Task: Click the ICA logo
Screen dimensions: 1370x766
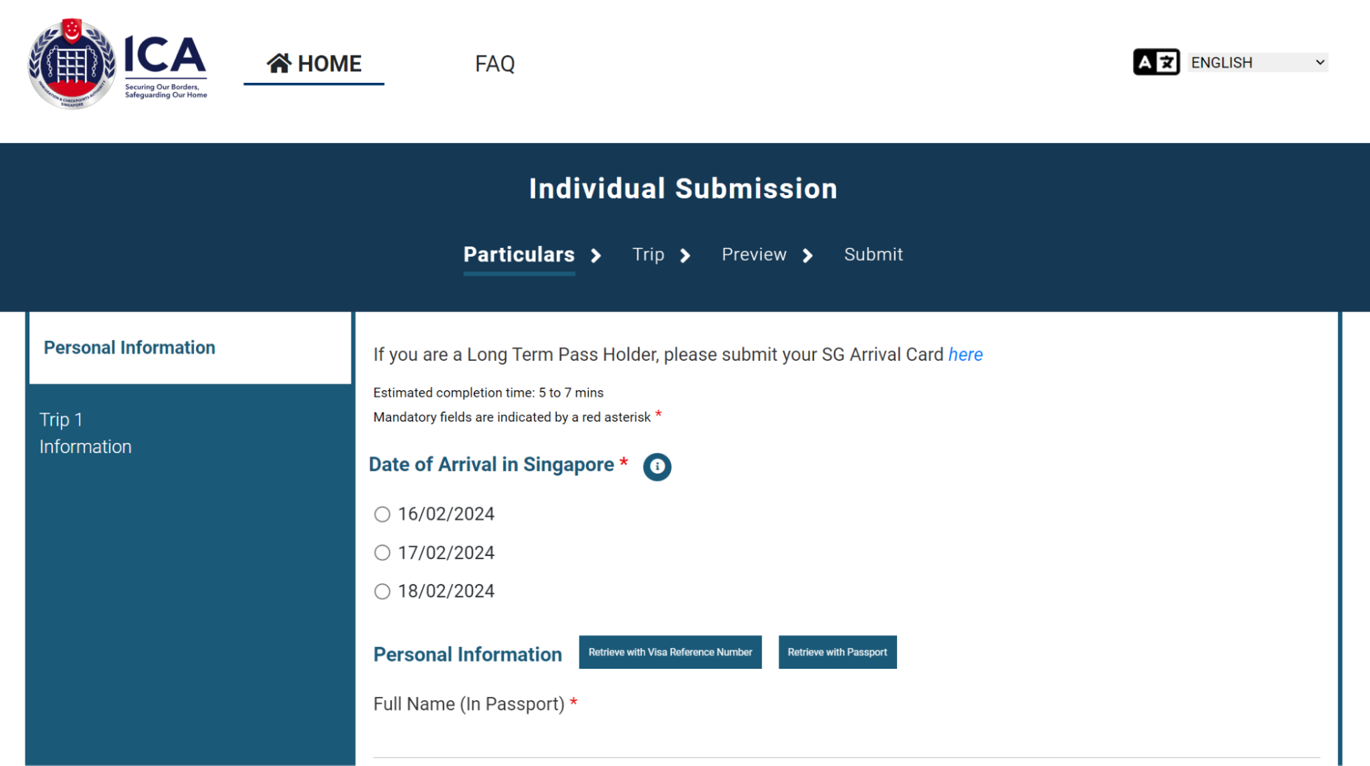Action: (117, 64)
